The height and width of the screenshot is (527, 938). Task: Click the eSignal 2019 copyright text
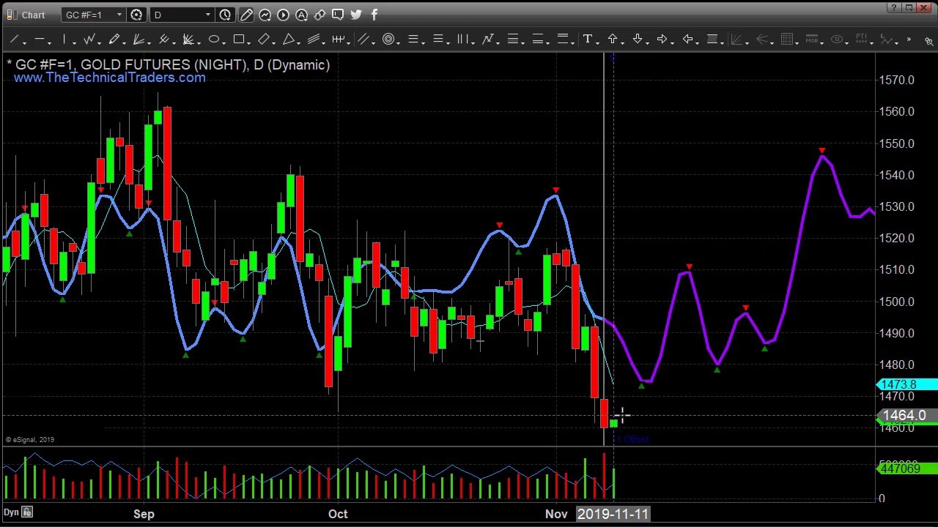30,439
